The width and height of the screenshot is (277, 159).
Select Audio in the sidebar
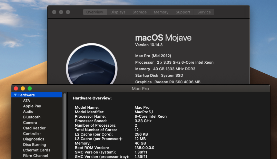[x=28, y=112]
